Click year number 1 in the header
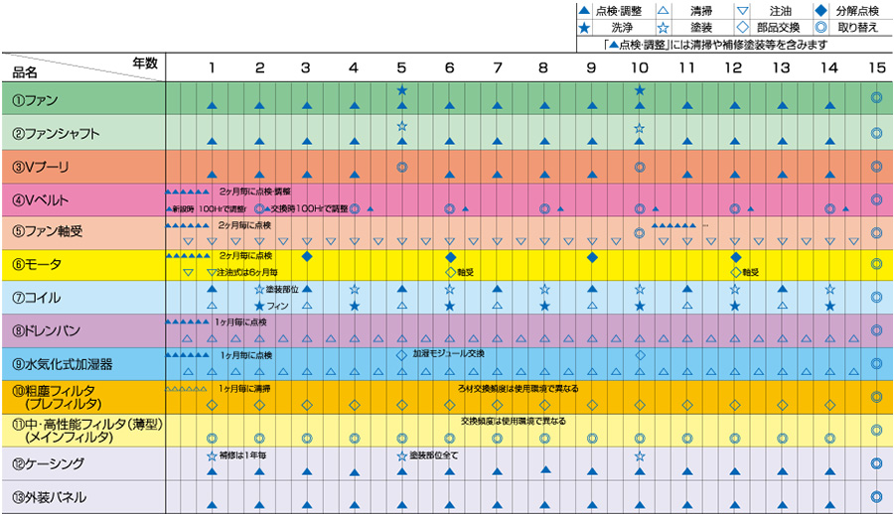The width and height of the screenshot is (894, 514). click(212, 67)
